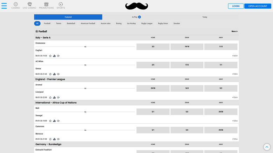The height and width of the screenshot is (153, 273).
Task: Expand +160 markets for Cremonese match
Action: [x=234, y=56]
